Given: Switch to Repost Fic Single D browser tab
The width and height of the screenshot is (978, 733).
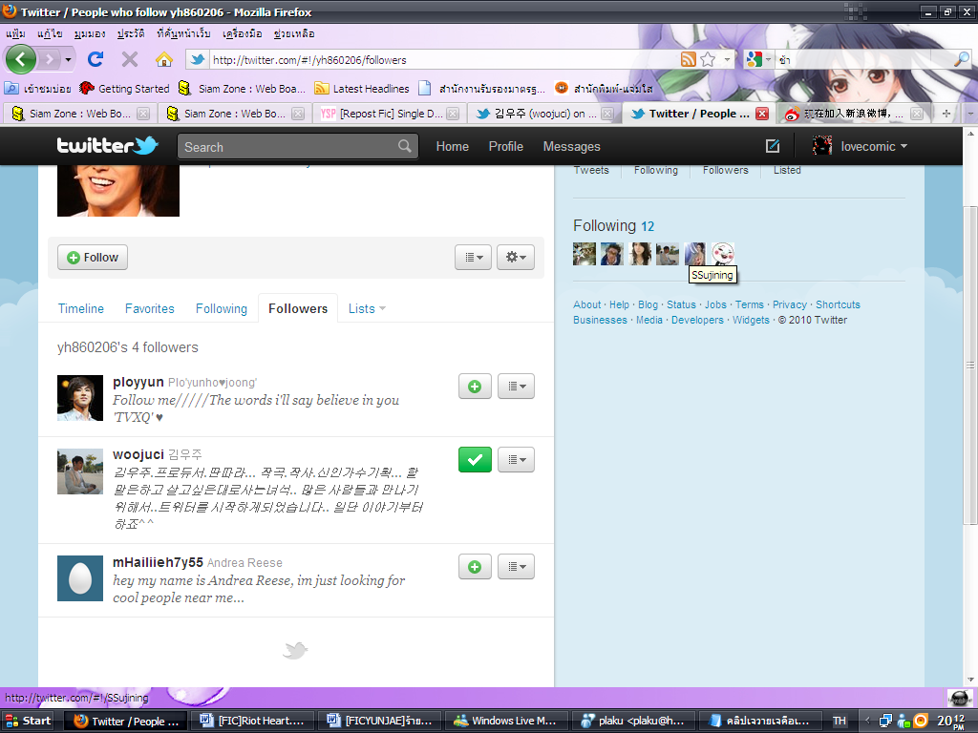Looking at the screenshot, I should tap(390, 114).
